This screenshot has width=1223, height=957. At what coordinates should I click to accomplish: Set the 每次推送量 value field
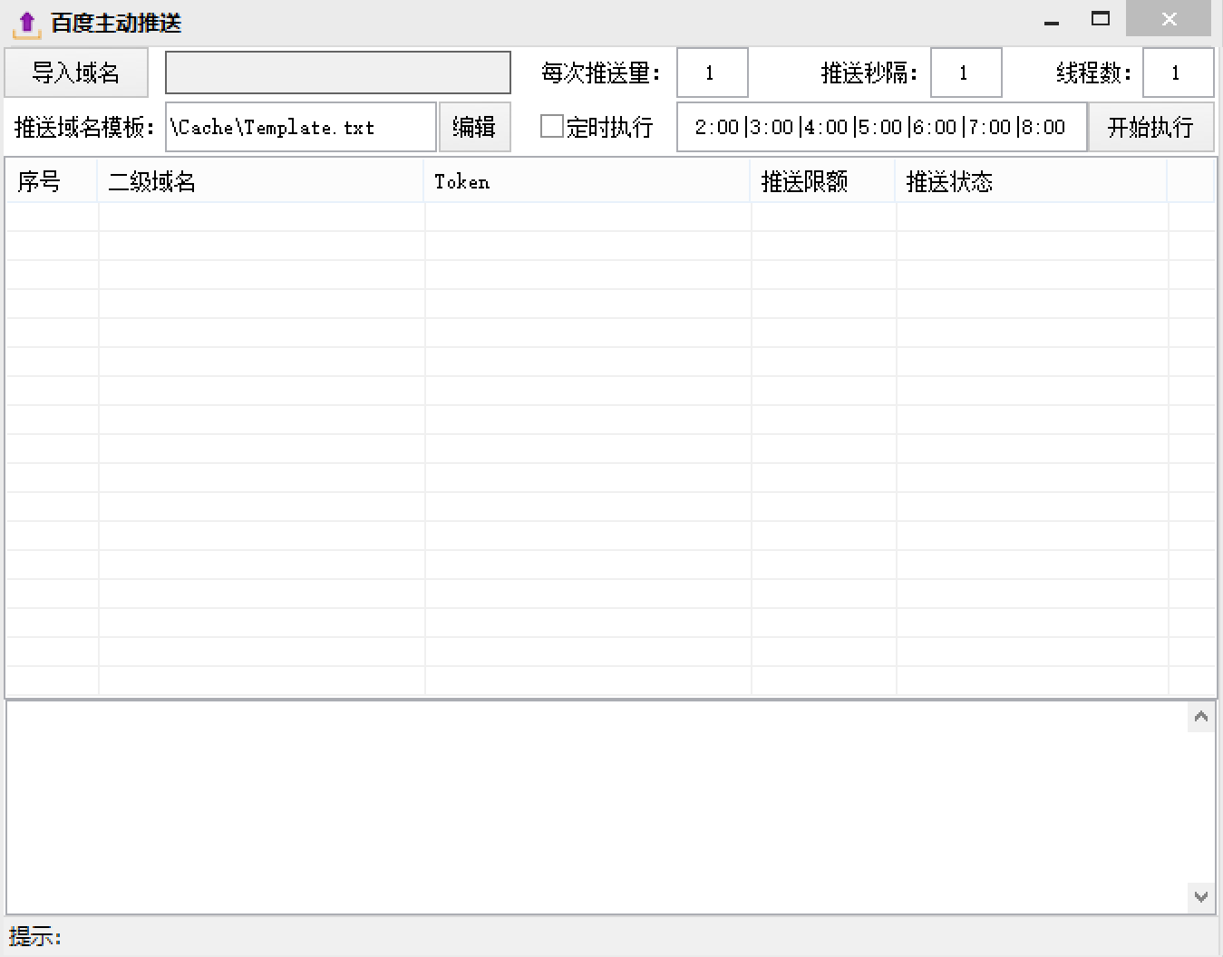coord(713,72)
